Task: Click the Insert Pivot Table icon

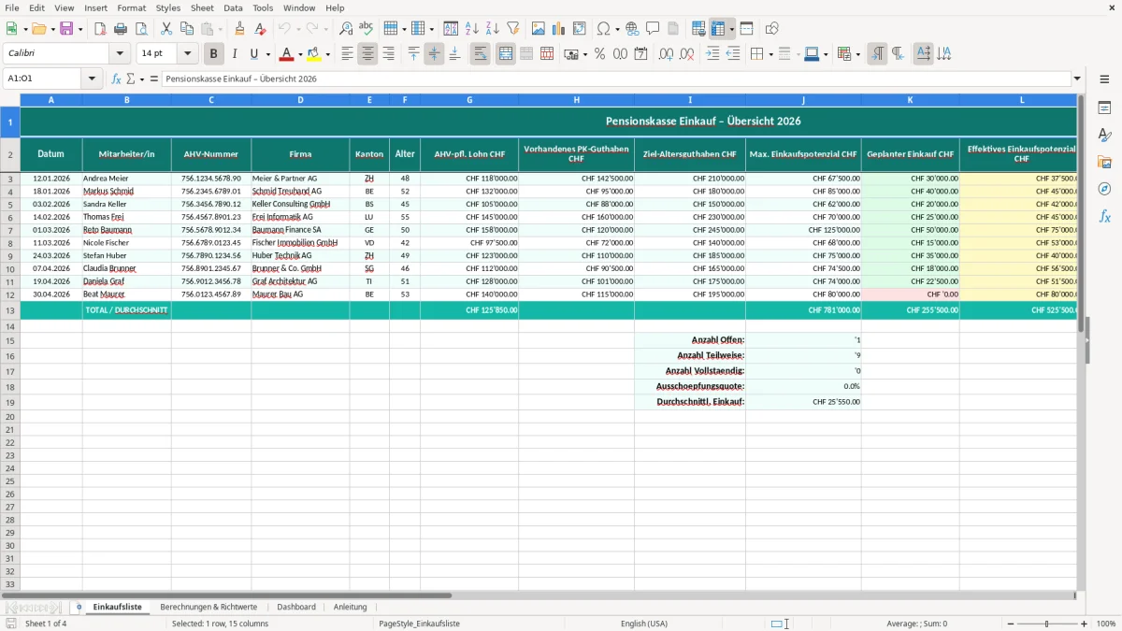Action: click(x=580, y=29)
